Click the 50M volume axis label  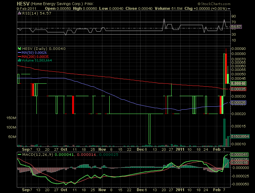(12, 137)
